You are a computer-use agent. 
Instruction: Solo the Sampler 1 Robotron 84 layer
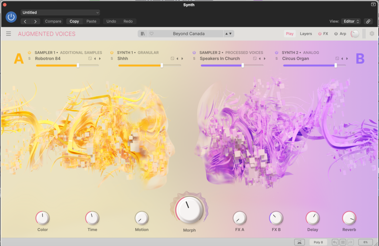30,58
